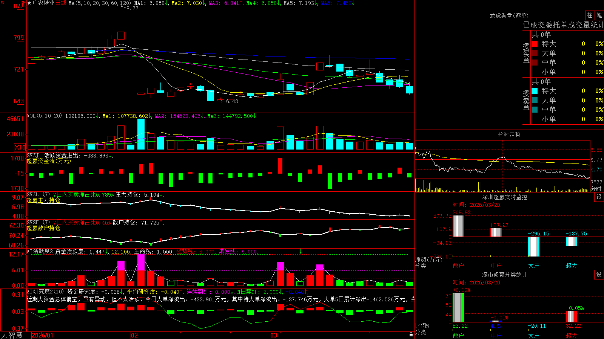Click the small red square icon at top-left corner
Screen dimensions: 604x339
tap(2, 2)
